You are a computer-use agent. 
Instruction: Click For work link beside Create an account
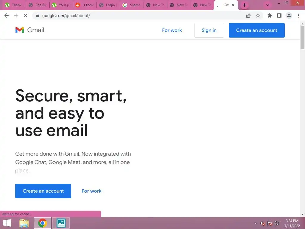click(x=91, y=191)
